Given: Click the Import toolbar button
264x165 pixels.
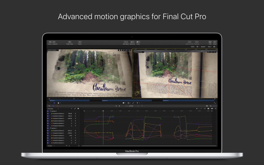Looking at the screenshot, I should coord(80,43).
